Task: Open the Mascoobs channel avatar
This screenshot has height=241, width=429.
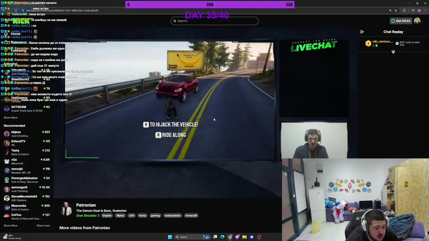Action: tap(7, 208)
